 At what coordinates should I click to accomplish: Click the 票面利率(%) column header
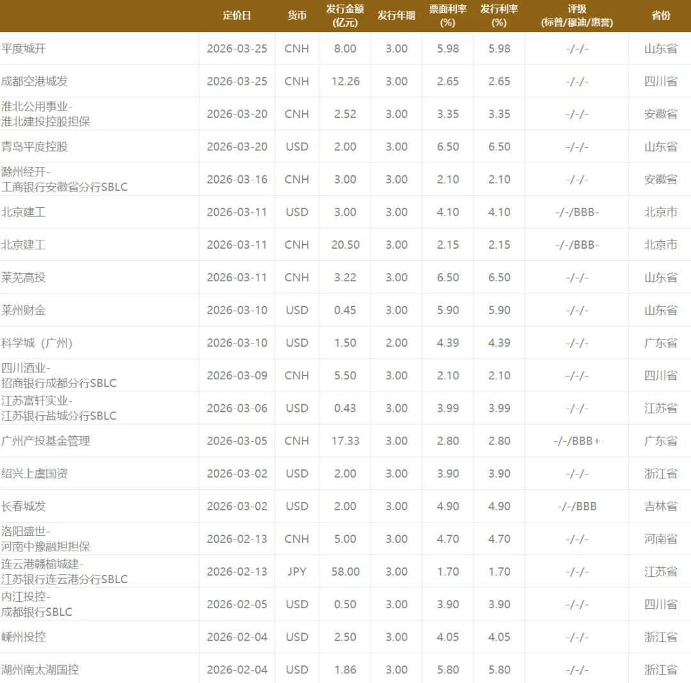[x=448, y=15]
